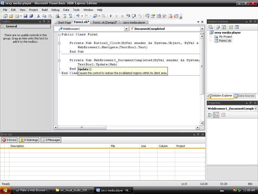
Task: Click the code editor horizontal scrollbar thumb
Action: 82,128
